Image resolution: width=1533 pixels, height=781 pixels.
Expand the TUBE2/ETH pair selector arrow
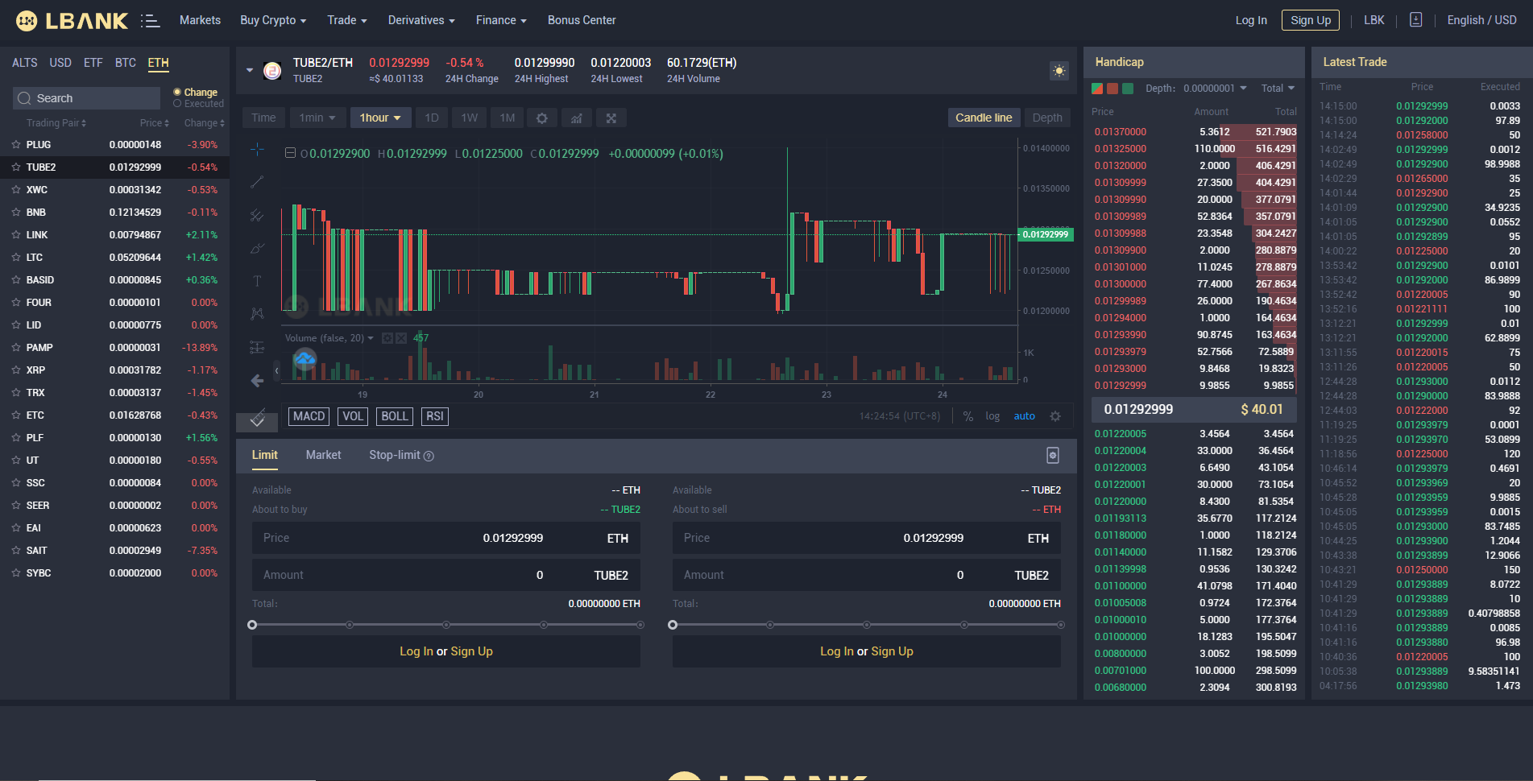pos(250,70)
